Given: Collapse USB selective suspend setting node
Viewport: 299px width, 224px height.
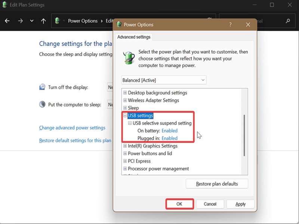Looking at the screenshot, I should pos(130,123).
